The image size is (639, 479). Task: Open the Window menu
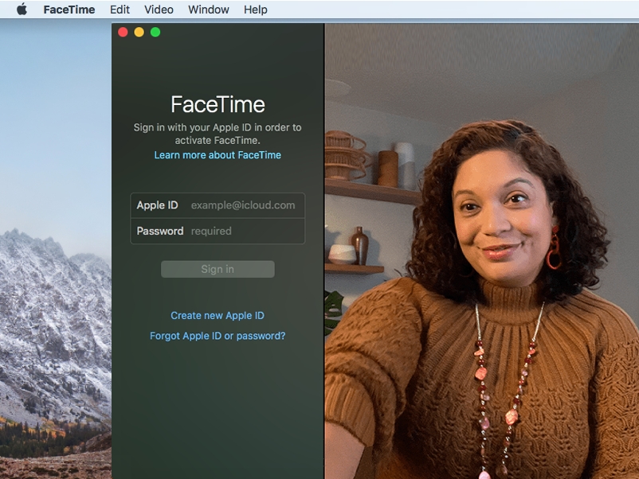208,10
